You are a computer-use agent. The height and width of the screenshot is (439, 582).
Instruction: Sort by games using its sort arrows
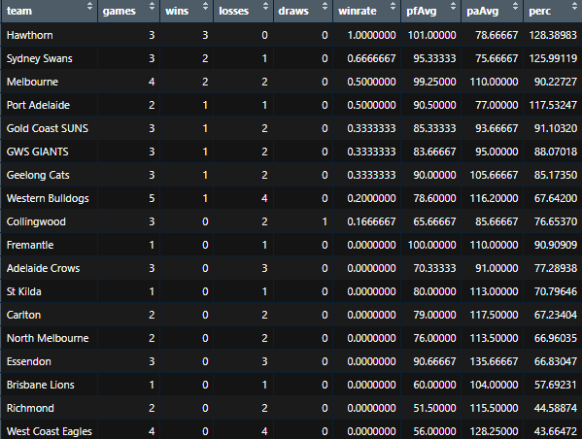(152, 6)
